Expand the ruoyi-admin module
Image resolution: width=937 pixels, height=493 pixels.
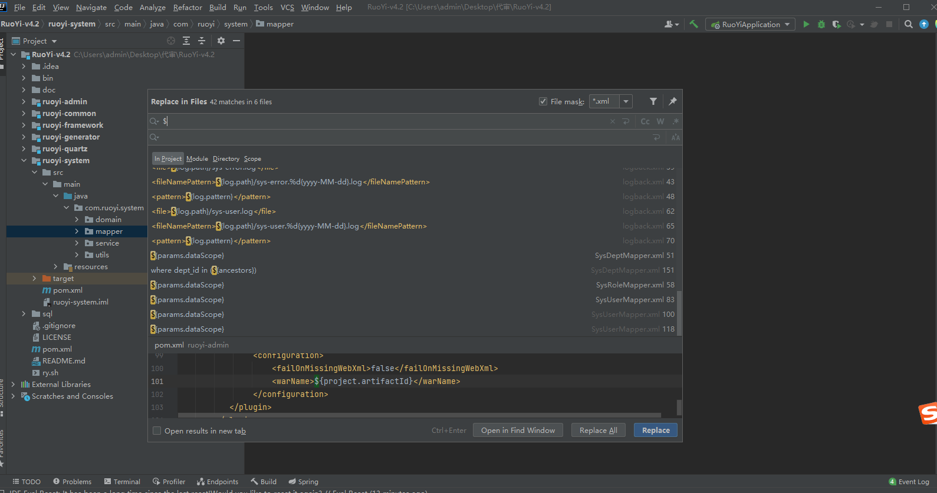(x=24, y=102)
